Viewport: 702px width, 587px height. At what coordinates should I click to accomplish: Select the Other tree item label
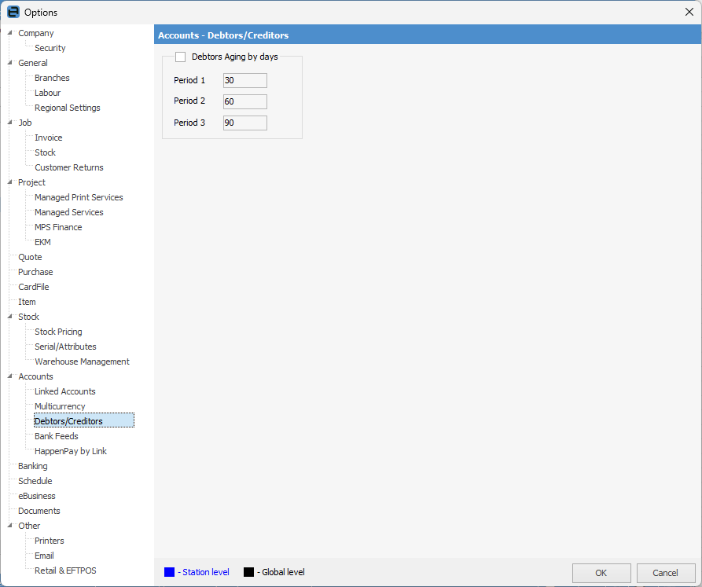(x=29, y=526)
